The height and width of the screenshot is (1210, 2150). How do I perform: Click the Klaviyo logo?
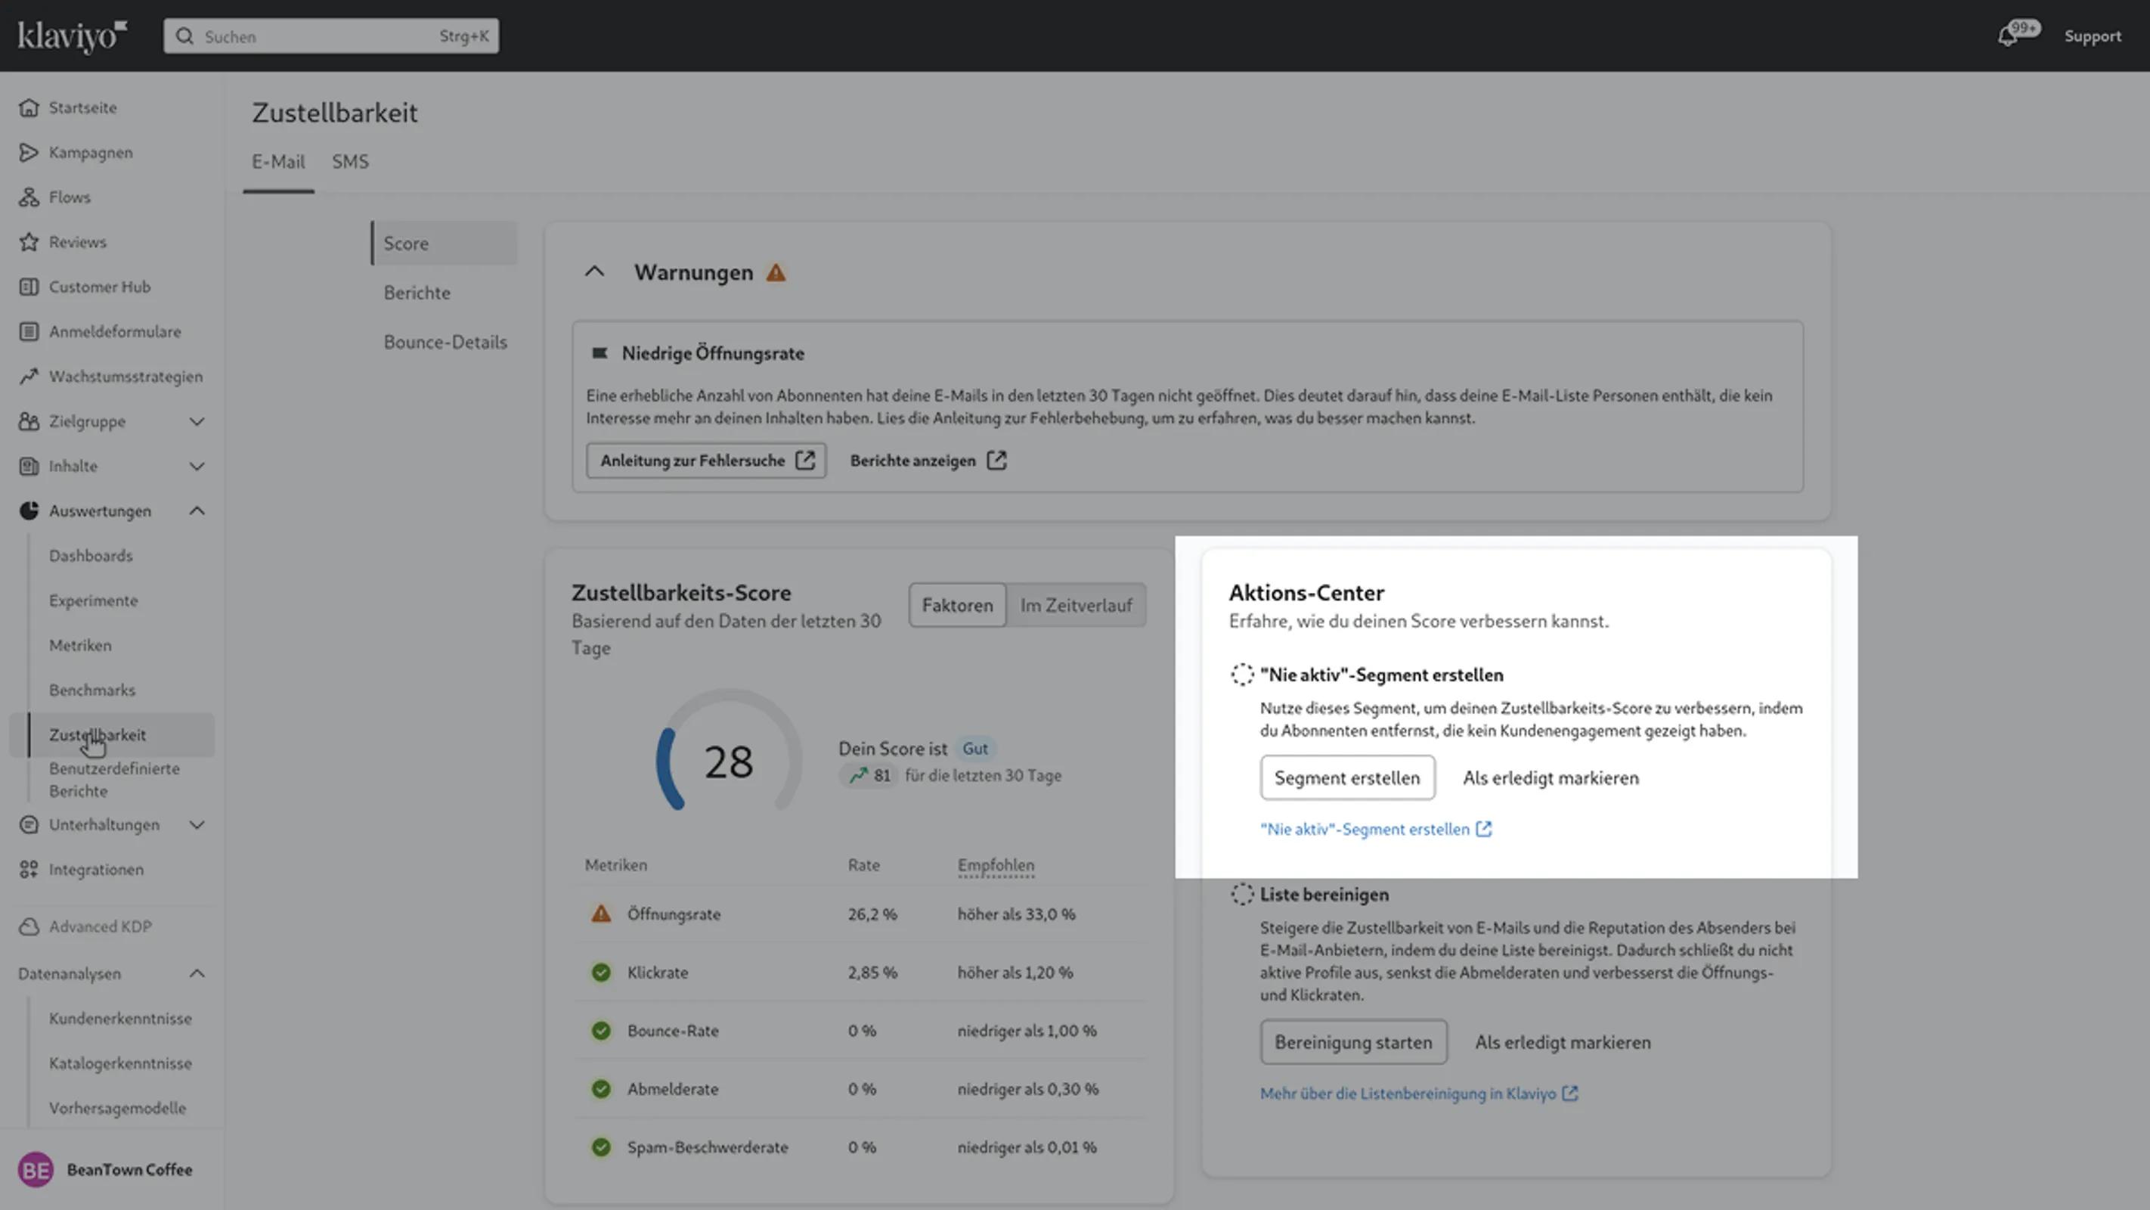coord(73,36)
